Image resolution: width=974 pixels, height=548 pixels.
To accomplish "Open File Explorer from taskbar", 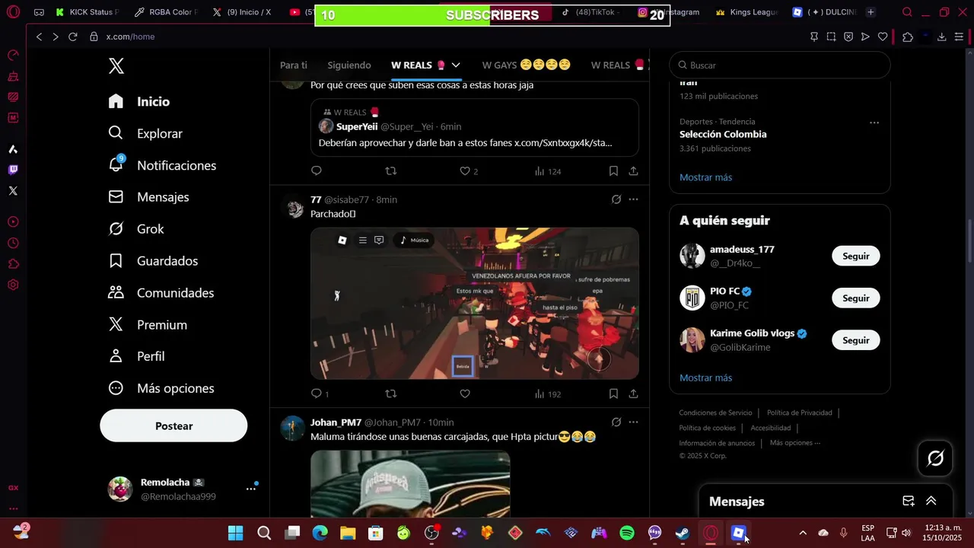I will (348, 533).
